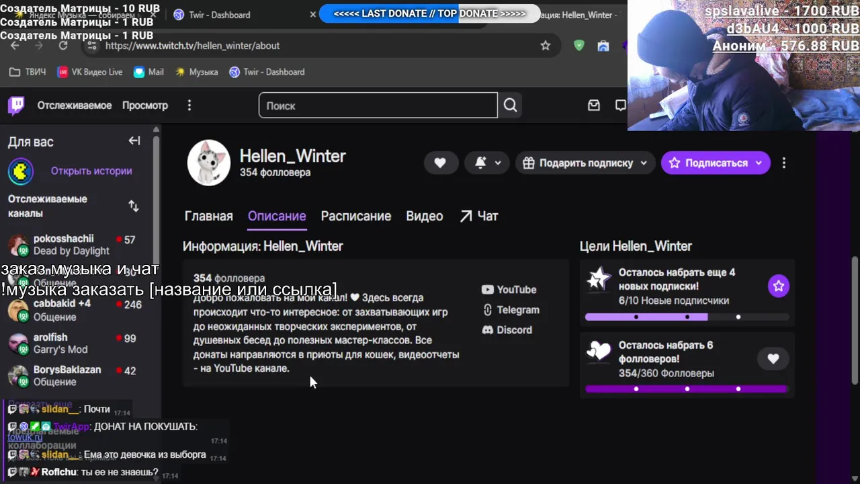Open cabbakid +4 channel in sidebar
Viewport: 860px width, 484px height.
pyautogui.click(x=79, y=310)
